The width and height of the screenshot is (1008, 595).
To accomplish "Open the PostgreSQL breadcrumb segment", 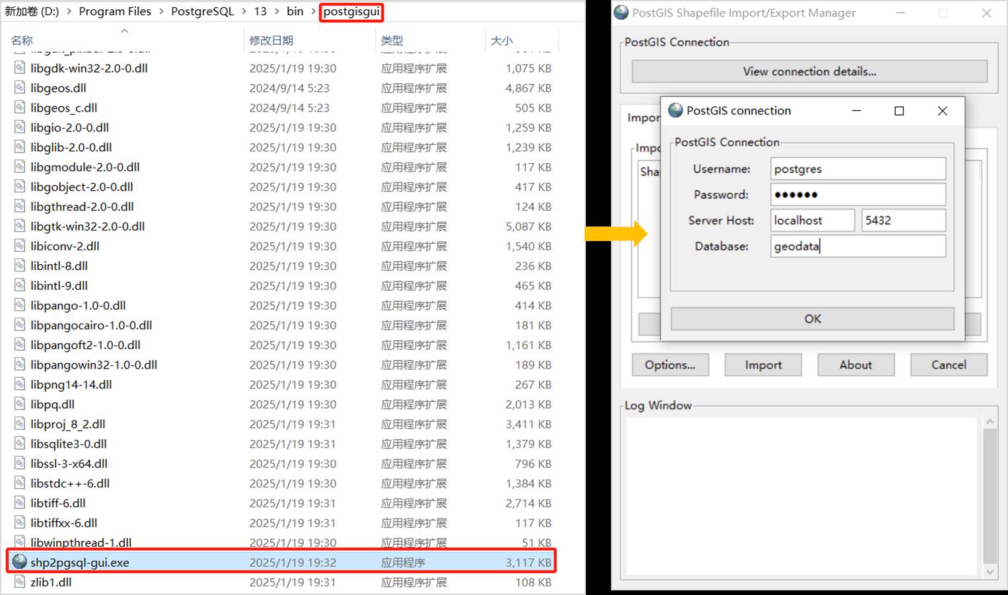I will 202,12.
